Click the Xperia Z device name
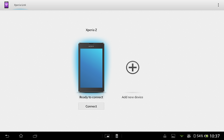 point(91,30)
